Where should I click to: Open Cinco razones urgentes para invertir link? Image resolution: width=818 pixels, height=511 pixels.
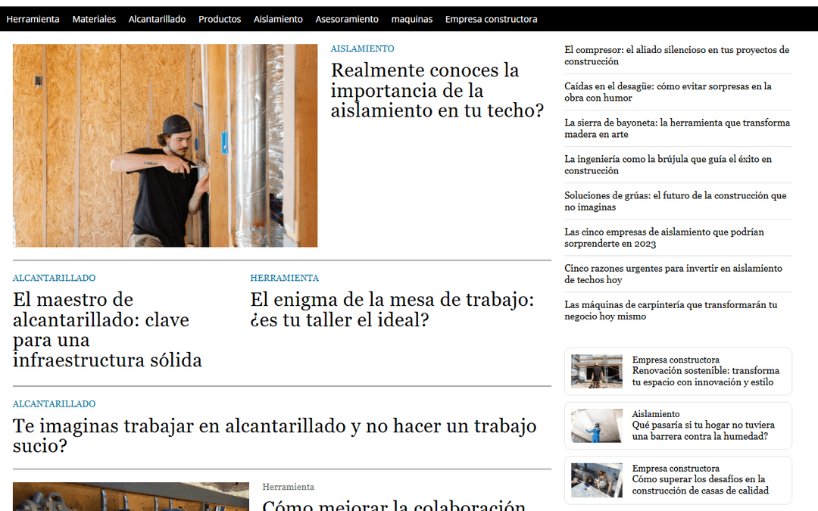click(673, 275)
